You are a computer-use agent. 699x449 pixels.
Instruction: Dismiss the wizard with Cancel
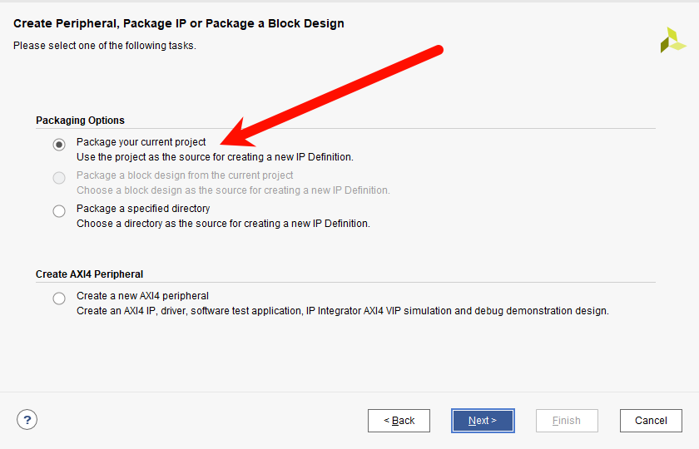pyautogui.click(x=651, y=421)
